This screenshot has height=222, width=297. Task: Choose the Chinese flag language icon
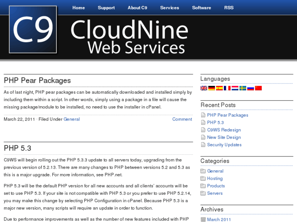click(x=258, y=88)
